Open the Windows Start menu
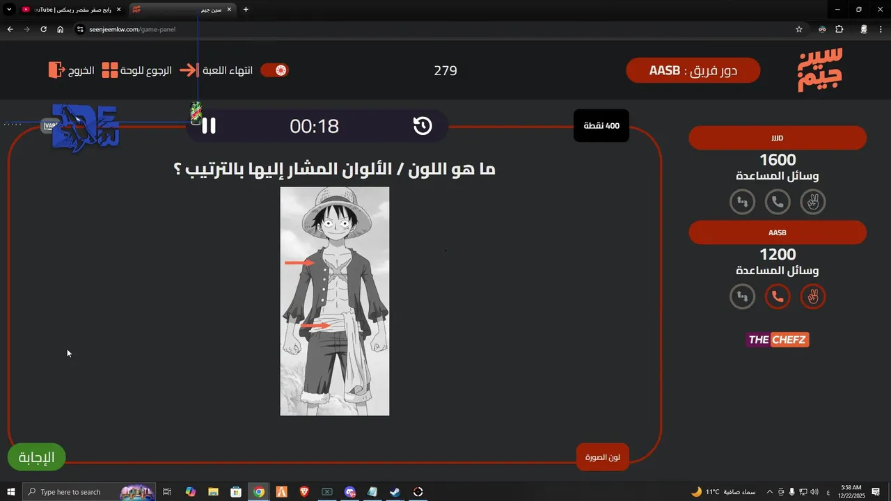This screenshot has height=501, width=891. [x=11, y=492]
